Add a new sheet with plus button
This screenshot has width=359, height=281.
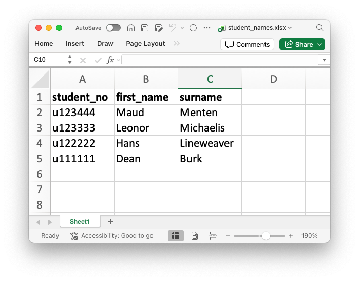click(110, 222)
